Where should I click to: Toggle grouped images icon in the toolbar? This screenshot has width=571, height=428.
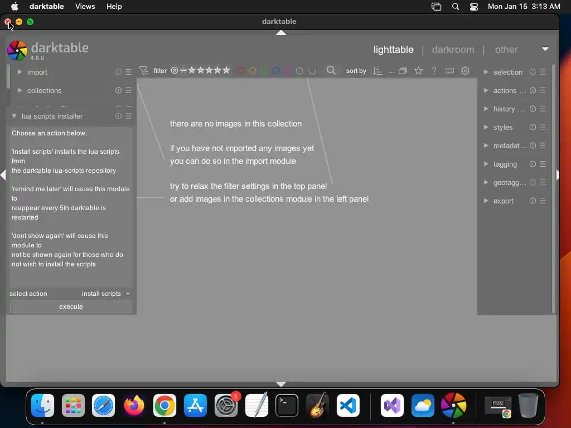(x=403, y=71)
